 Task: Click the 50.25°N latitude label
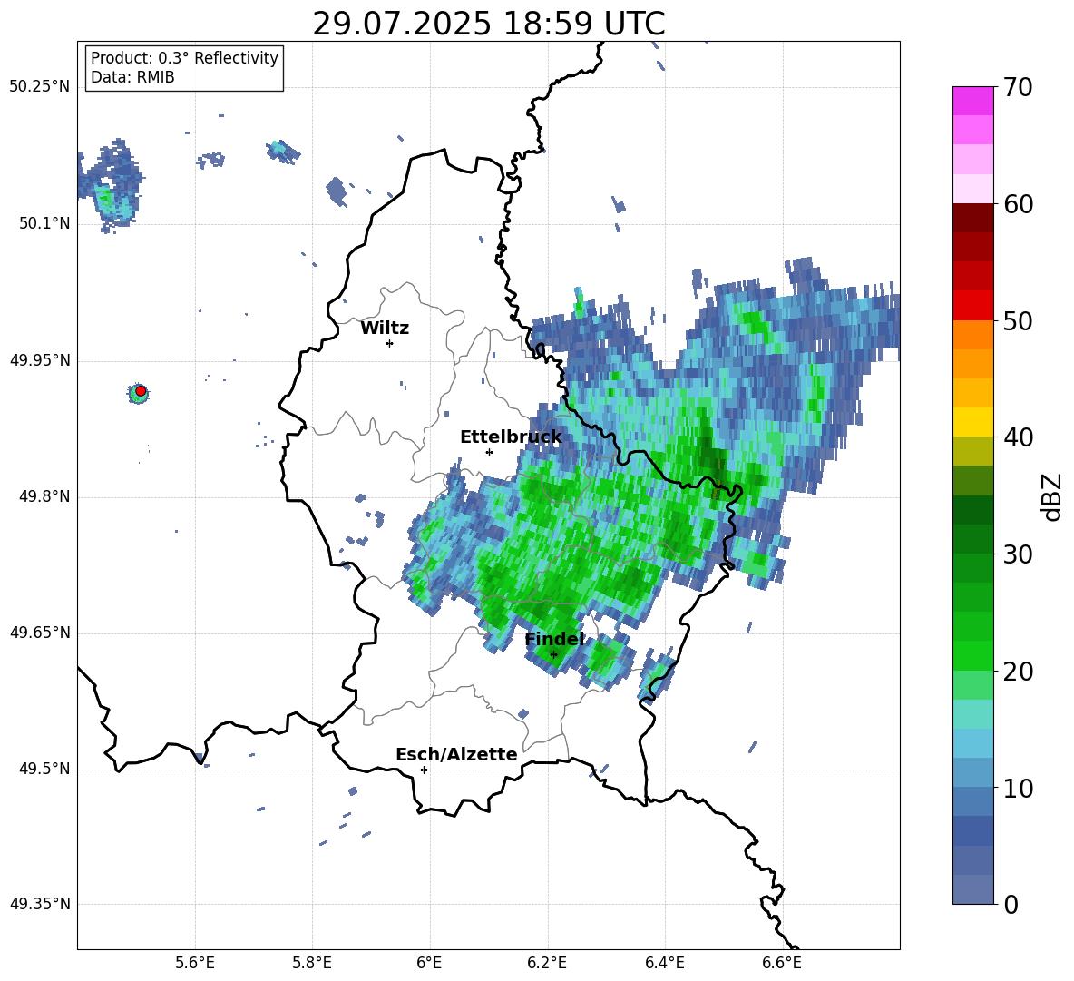click(40, 87)
